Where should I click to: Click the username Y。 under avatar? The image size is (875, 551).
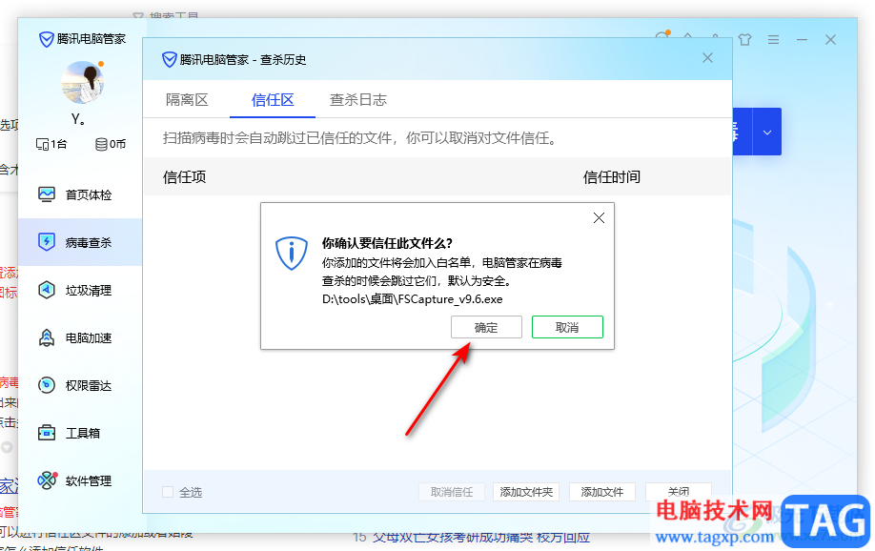pos(78,119)
